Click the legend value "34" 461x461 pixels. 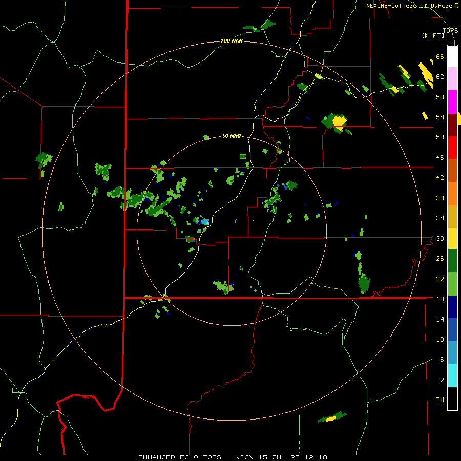[x=440, y=218]
